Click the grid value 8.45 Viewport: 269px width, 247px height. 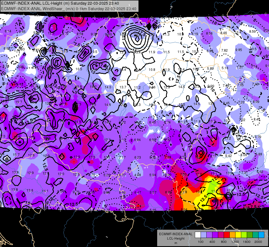point(257,119)
